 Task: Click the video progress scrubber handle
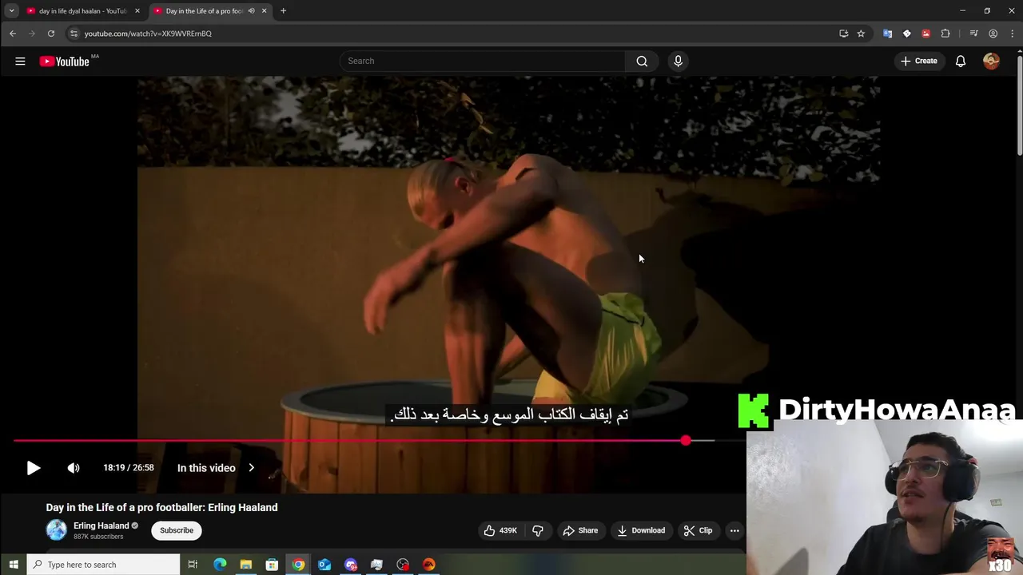click(686, 441)
